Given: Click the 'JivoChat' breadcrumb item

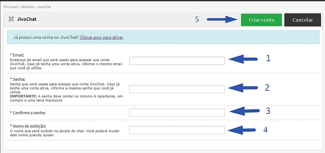Looking at the screenshot, I should [x=44, y=7].
